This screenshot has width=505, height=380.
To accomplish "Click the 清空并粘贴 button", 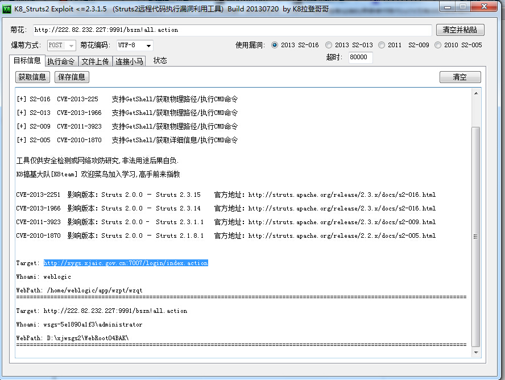I will pyautogui.click(x=460, y=30).
